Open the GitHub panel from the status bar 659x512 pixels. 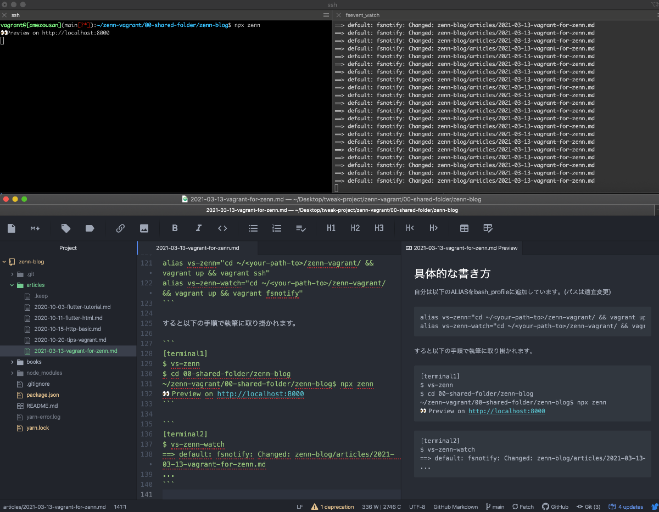555,507
